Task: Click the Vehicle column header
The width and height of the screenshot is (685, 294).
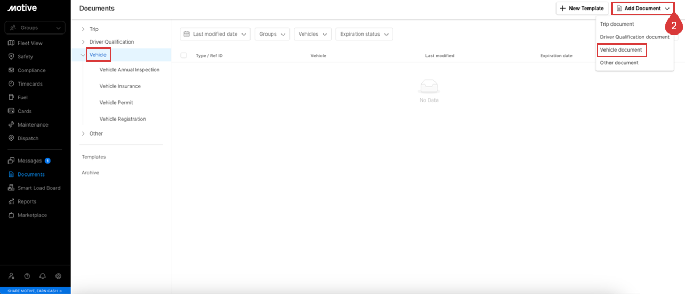Action: [318, 56]
